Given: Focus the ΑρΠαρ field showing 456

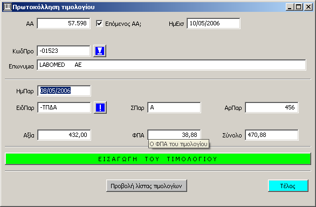Looking at the screenshot, I should [272, 108].
